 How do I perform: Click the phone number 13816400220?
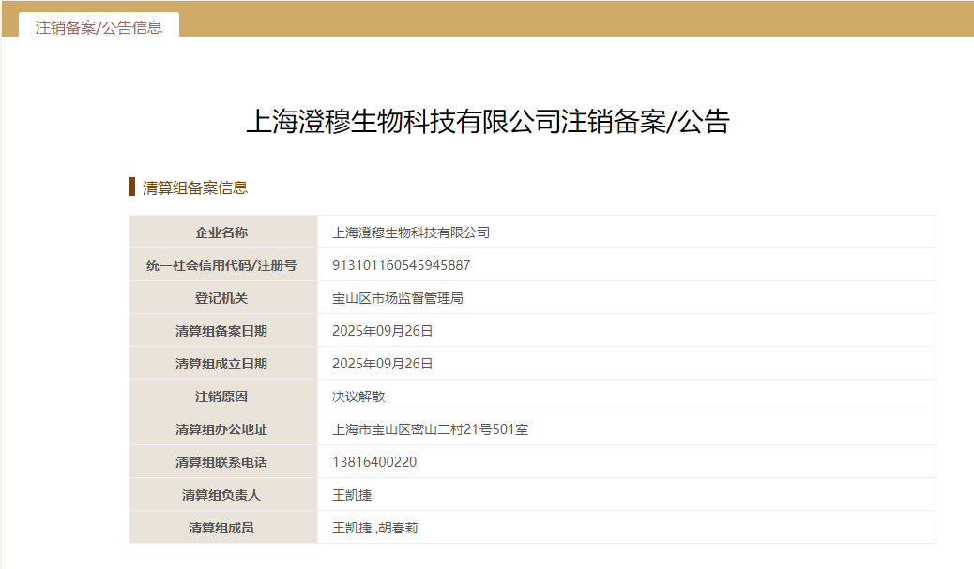pyautogui.click(x=374, y=462)
